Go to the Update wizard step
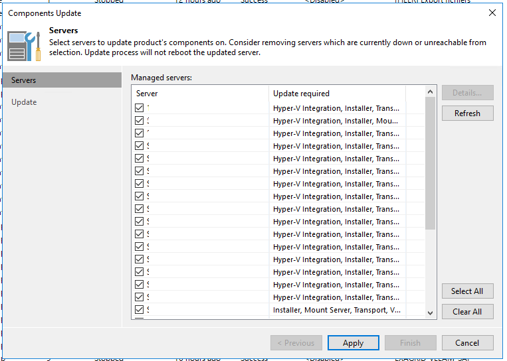The image size is (507, 361). [x=24, y=102]
